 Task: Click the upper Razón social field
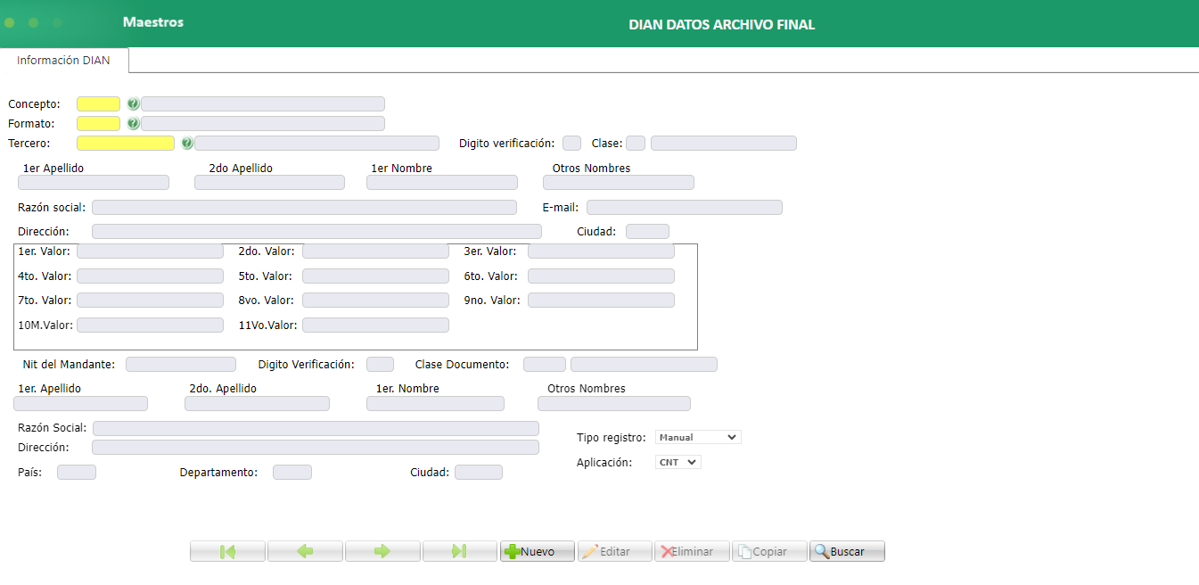point(304,208)
